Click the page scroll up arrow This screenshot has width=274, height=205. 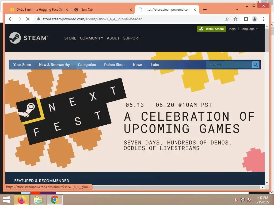(x=267, y=26)
